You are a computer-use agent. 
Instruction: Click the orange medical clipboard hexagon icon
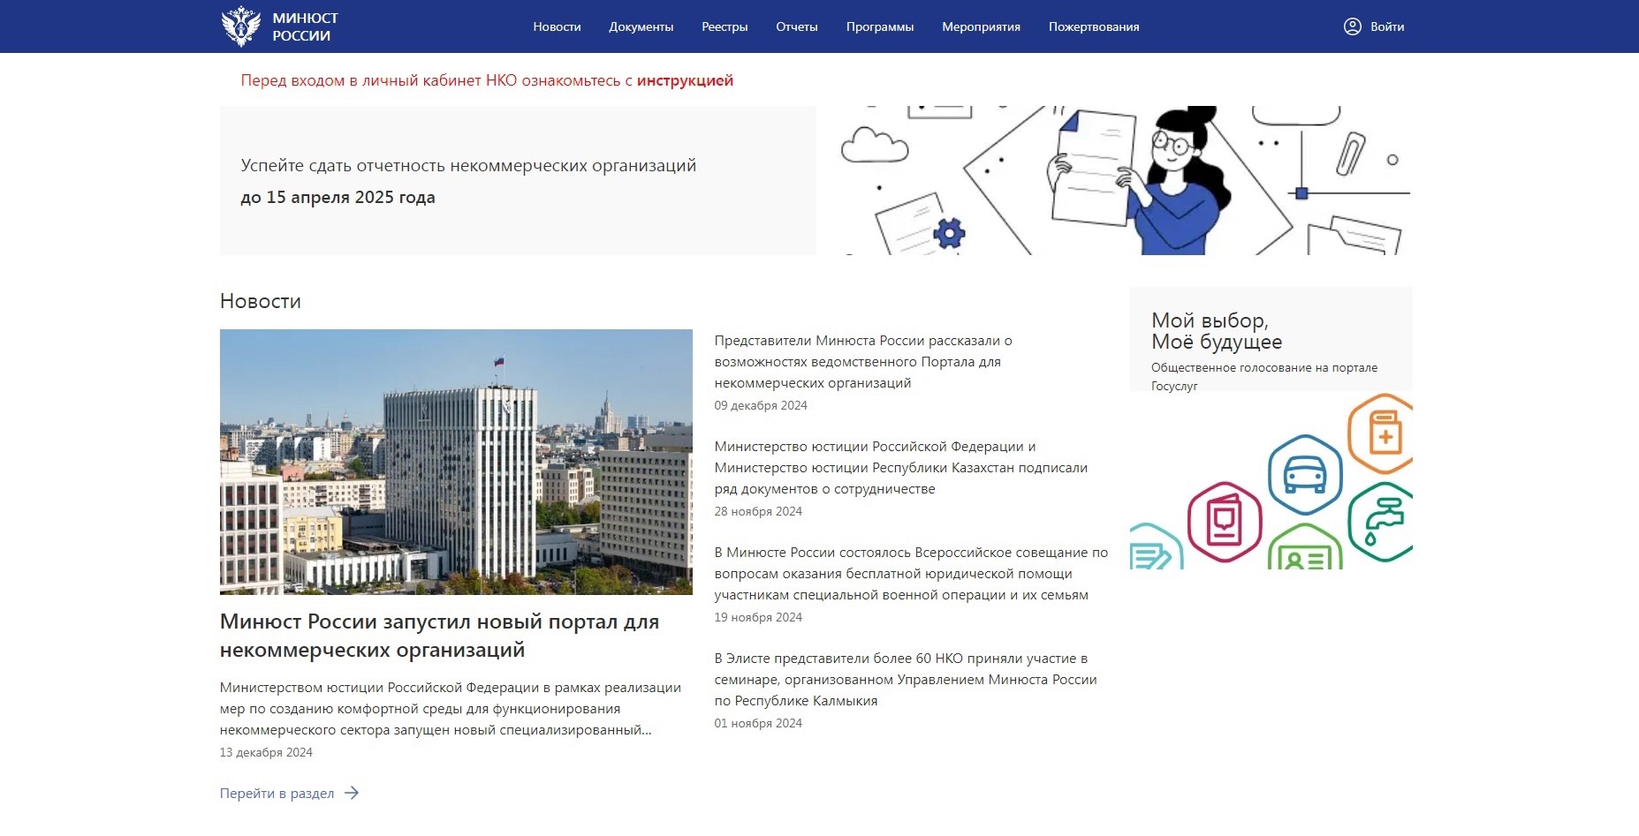click(1382, 434)
